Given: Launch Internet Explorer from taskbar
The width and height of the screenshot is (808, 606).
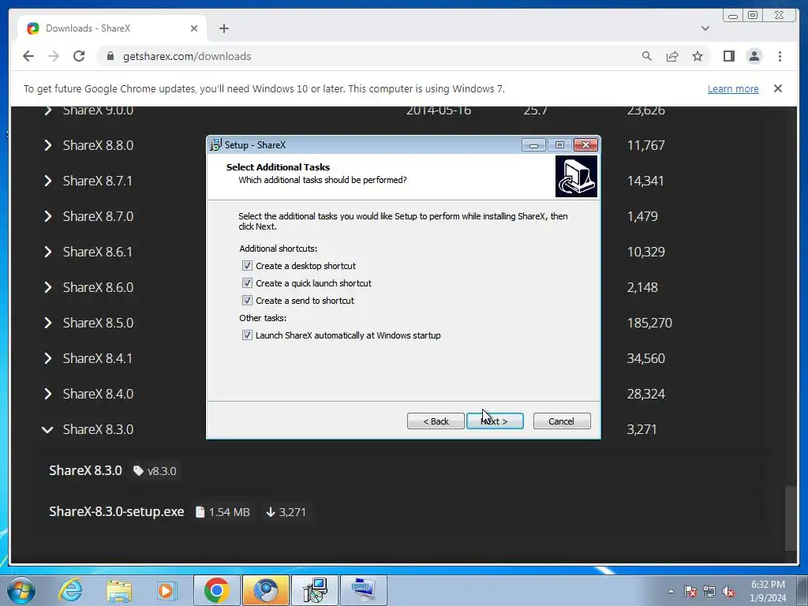Looking at the screenshot, I should (70, 590).
